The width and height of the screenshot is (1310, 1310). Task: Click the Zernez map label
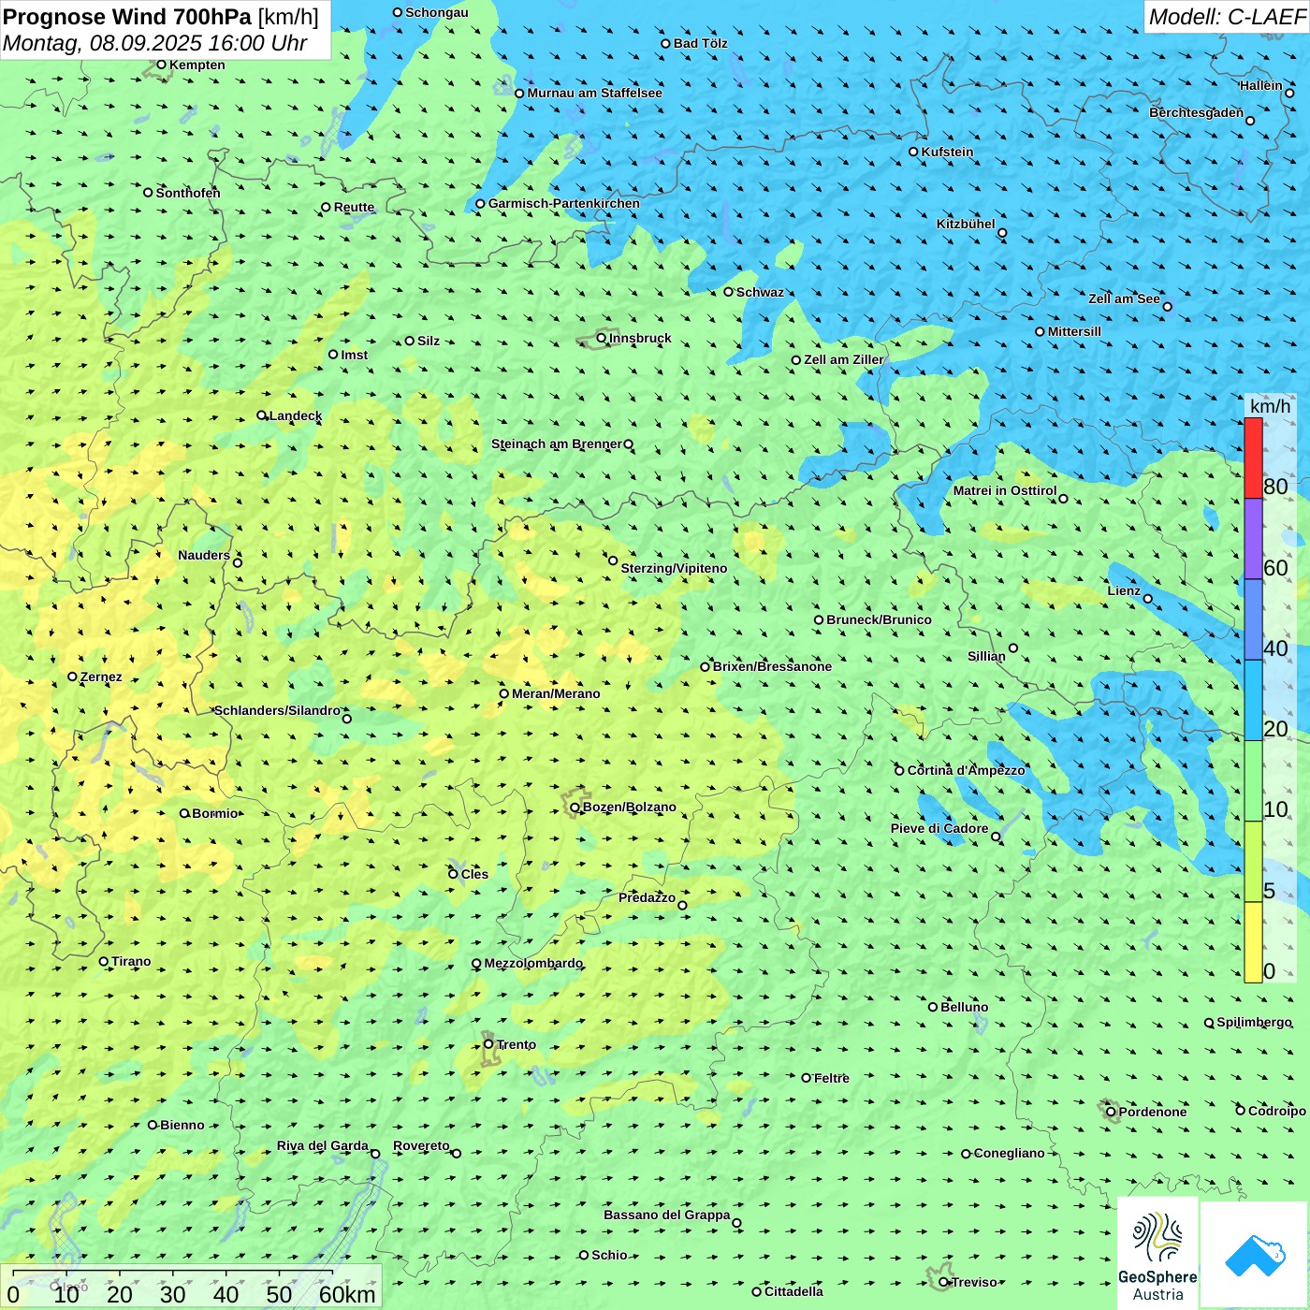click(101, 677)
